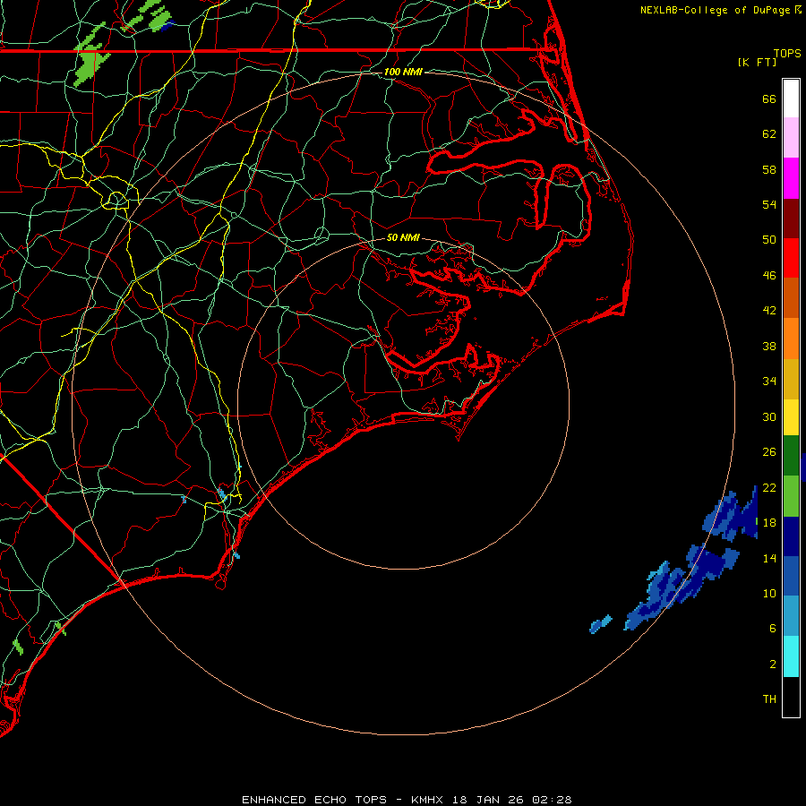Click the yellow legend swatch near 30
This screenshot has width=806, height=806.
pyautogui.click(x=791, y=417)
